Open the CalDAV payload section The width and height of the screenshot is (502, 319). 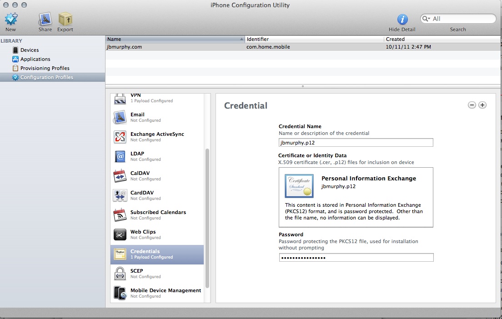pos(157,176)
